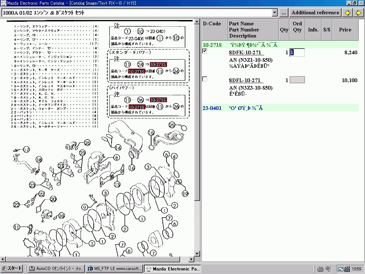The height and width of the screenshot is (274, 365).
Task: Select callout 15 in the diagram
Action: tap(151, 133)
